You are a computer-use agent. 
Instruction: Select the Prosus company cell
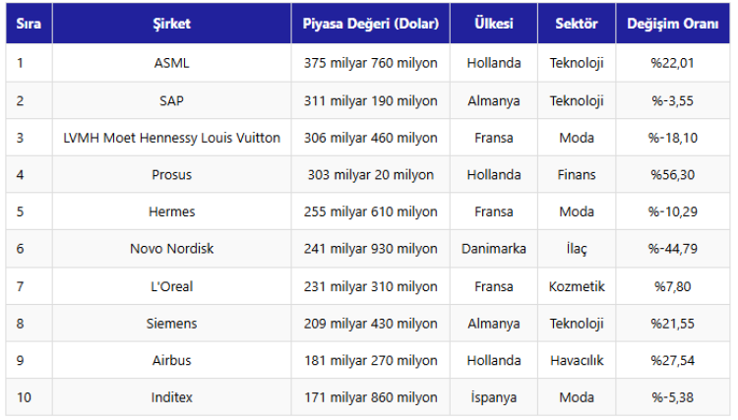[x=172, y=175]
